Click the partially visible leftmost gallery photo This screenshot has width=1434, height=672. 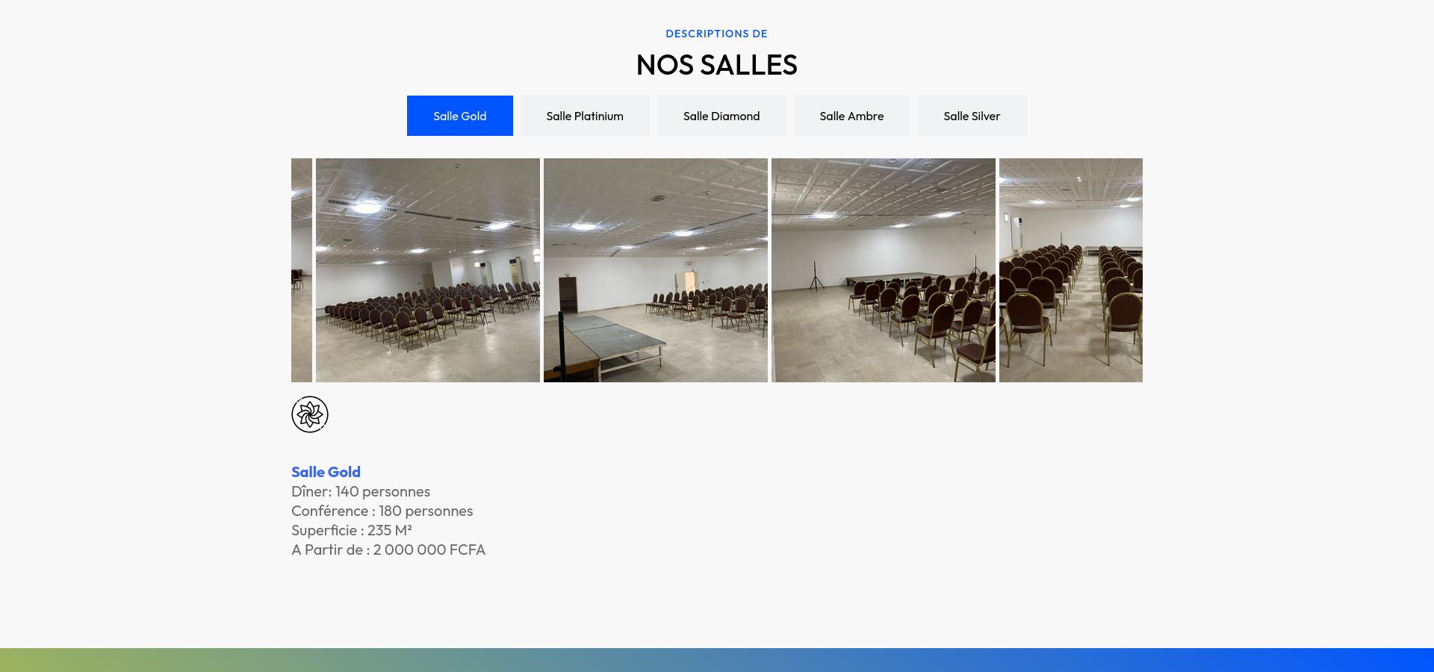(302, 270)
